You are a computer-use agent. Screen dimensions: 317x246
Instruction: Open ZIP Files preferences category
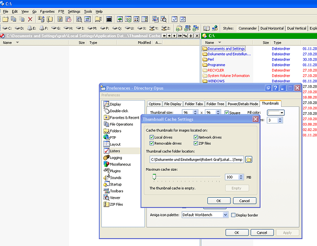point(113,204)
